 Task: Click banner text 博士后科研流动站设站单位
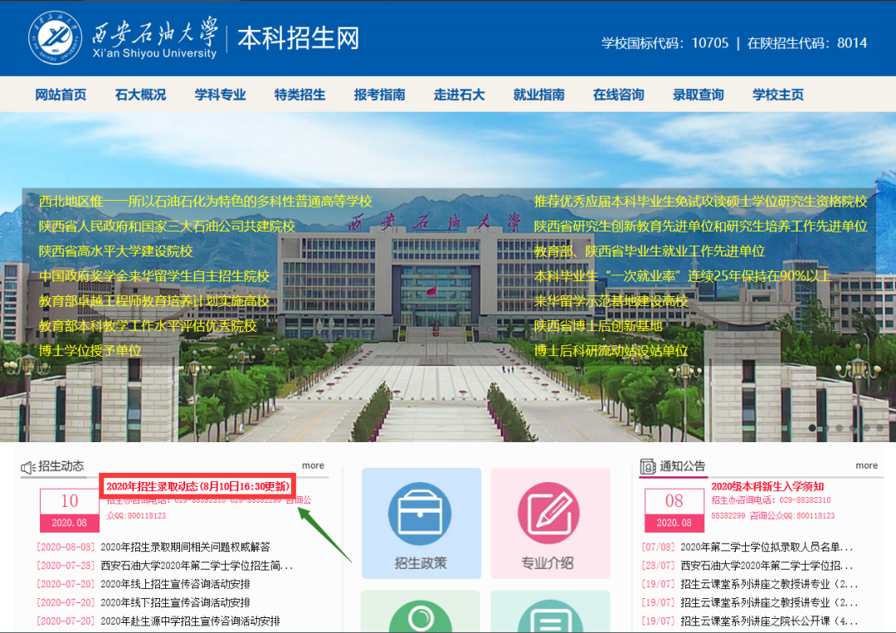coord(611,350)
